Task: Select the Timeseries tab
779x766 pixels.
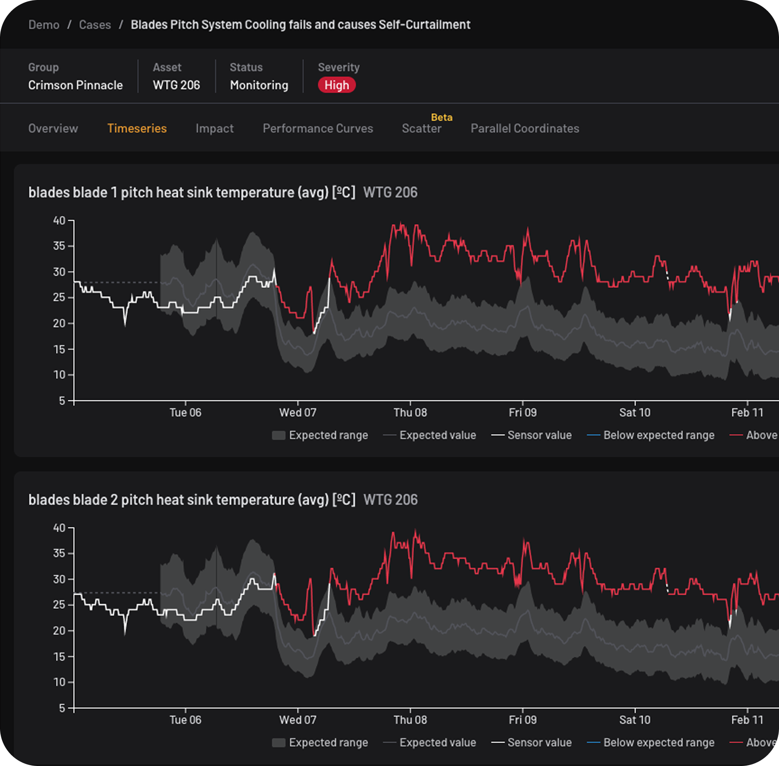Action: click(x=137, y=128)
